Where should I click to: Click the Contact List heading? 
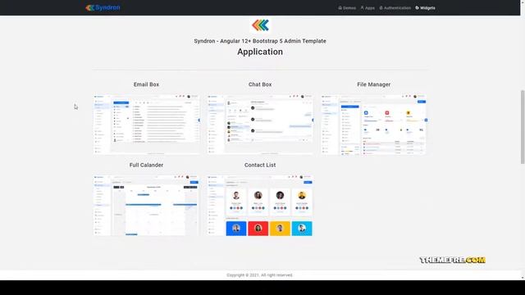click(x=260, y=165)
